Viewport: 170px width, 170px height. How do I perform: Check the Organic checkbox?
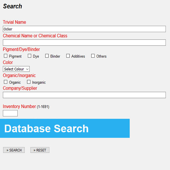point(6,82)
